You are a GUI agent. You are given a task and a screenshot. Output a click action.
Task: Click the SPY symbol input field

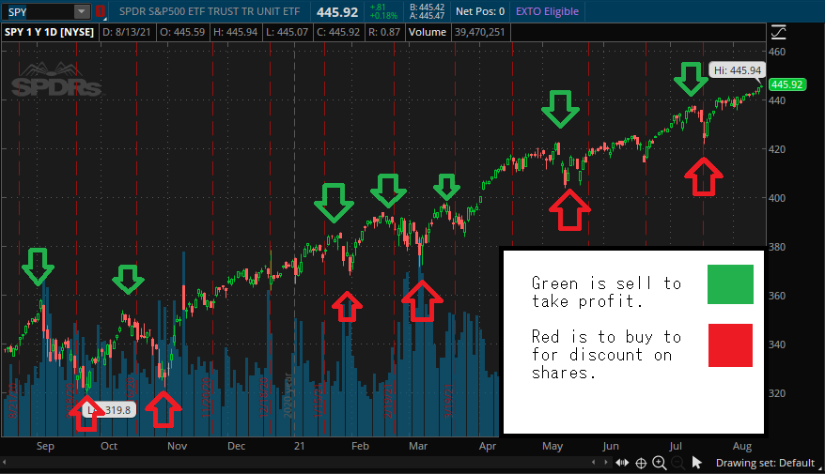coord(39,11)
